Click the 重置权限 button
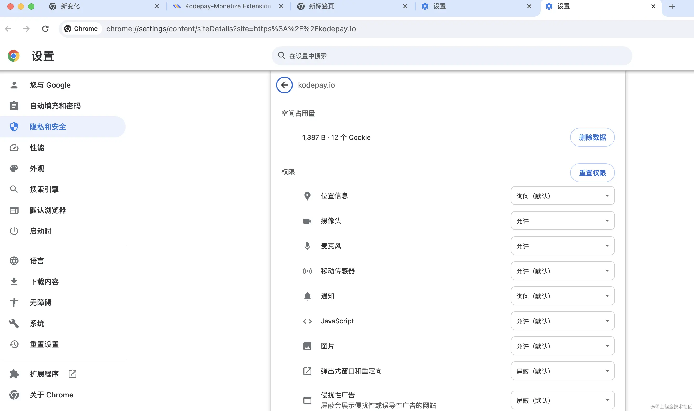The image size is (694, 411). click(592, 173)
